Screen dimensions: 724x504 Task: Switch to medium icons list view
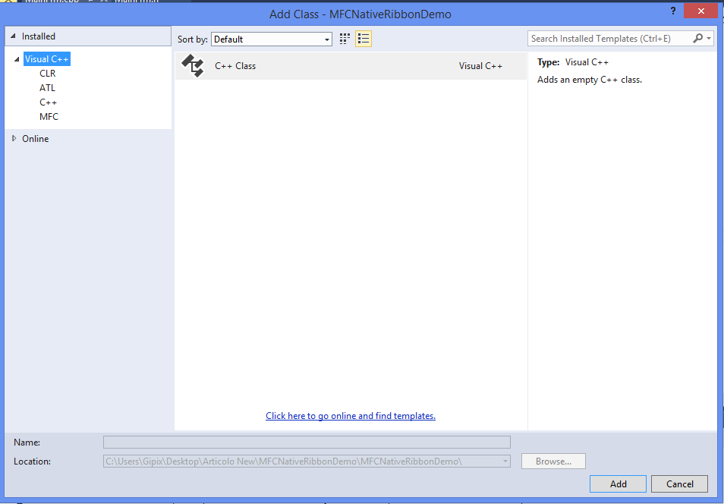click(364, 39)
